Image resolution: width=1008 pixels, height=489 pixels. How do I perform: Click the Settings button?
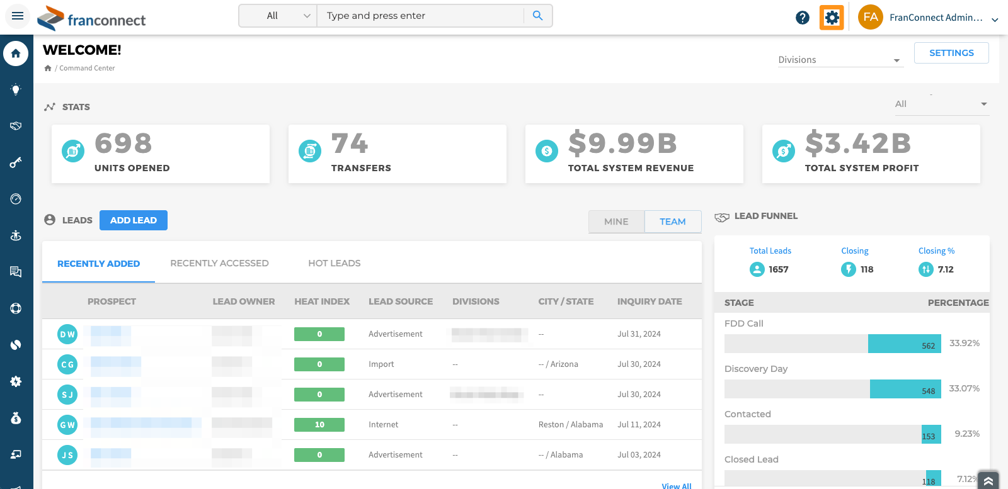(x=951, y=53)
